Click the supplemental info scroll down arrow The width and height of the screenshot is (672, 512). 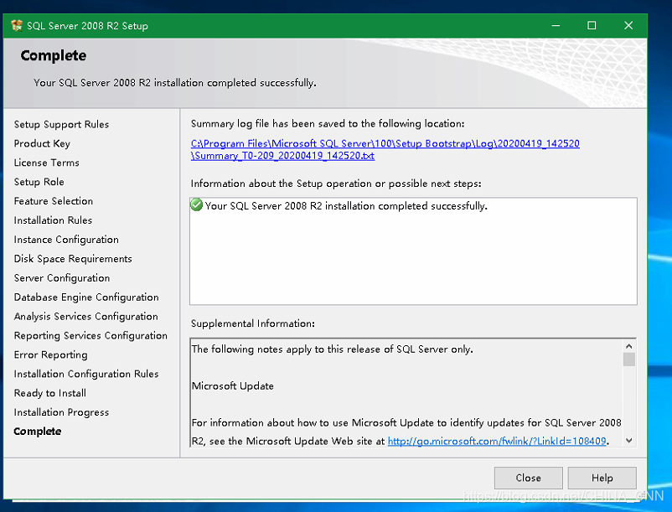coord(628,441)
